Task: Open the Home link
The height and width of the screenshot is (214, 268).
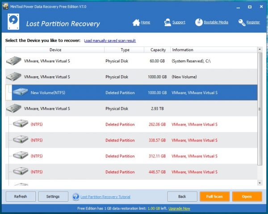Action: (146, 22)
